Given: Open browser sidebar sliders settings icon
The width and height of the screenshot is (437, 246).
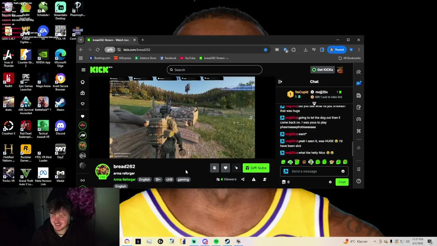Looking at the screenshot, I should tap(358, 169).
